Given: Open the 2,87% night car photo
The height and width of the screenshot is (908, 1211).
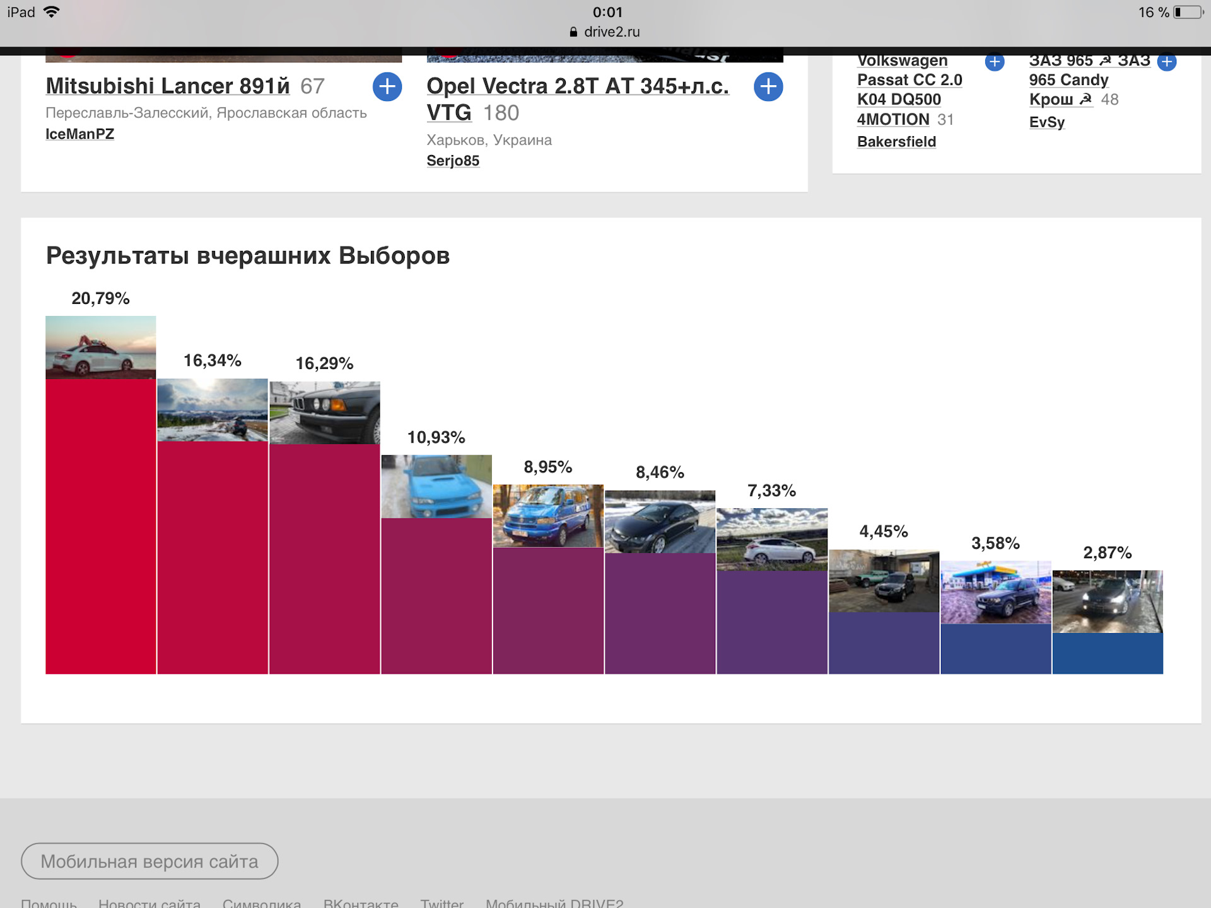Looking at the screenshot, I should pos(1108,602).
